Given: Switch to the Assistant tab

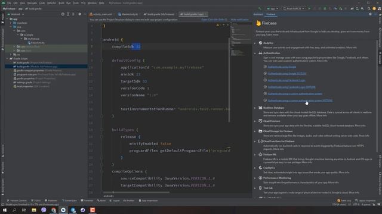Looking at the screenshot, I should point(258,14).
